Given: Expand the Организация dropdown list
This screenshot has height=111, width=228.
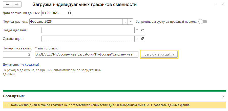Looking at the screenshot, I should click(137, 39).
